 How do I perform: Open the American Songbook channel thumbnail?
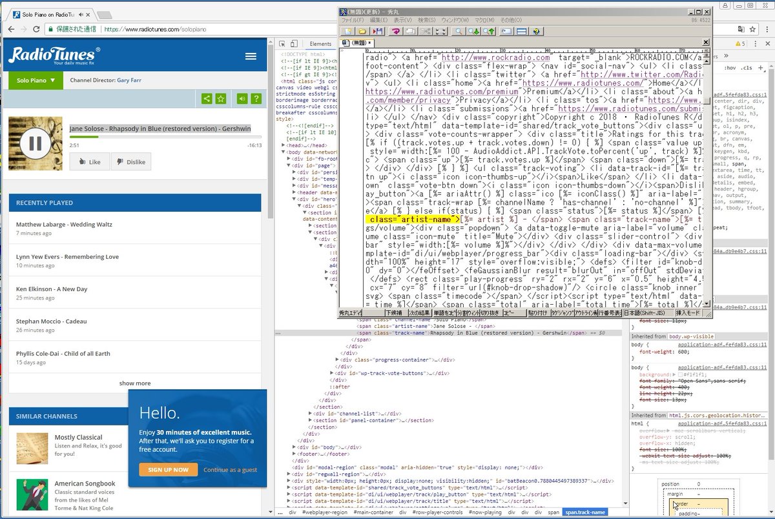32,494
